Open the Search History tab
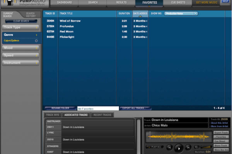232x154 pixels. pyautogui.click(x=30, y=15)
